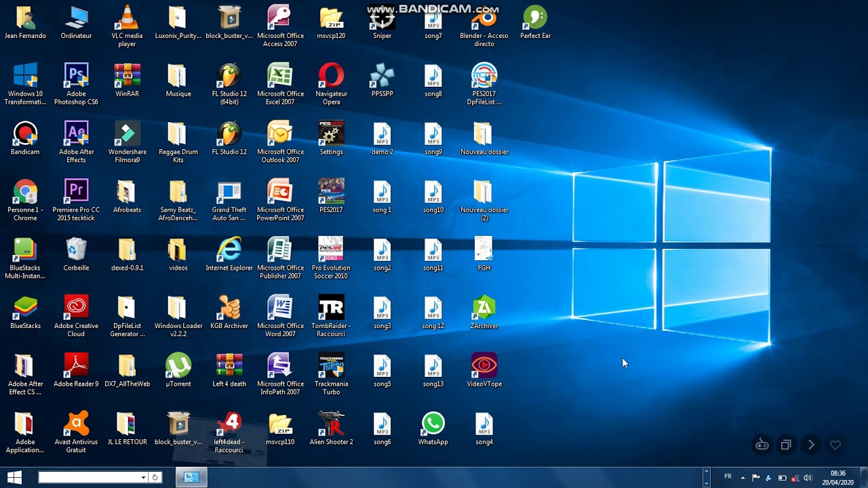868x488 pixels.
Task: Select the song10 MP3 file
Action: coord(433,197)
